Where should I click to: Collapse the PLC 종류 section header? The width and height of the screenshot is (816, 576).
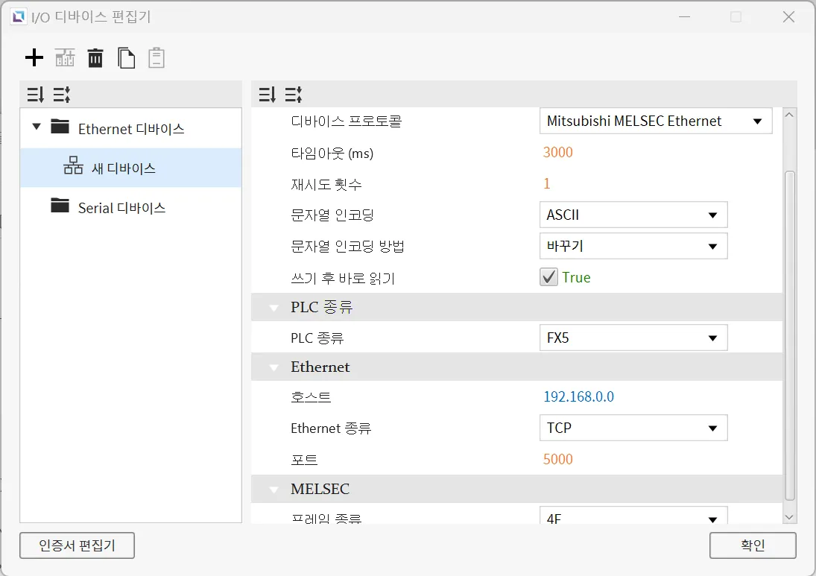[274, 307]
